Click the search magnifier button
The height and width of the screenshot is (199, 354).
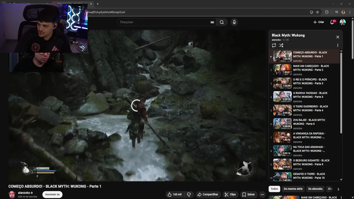pyautogui.click(x=222, y=22)
